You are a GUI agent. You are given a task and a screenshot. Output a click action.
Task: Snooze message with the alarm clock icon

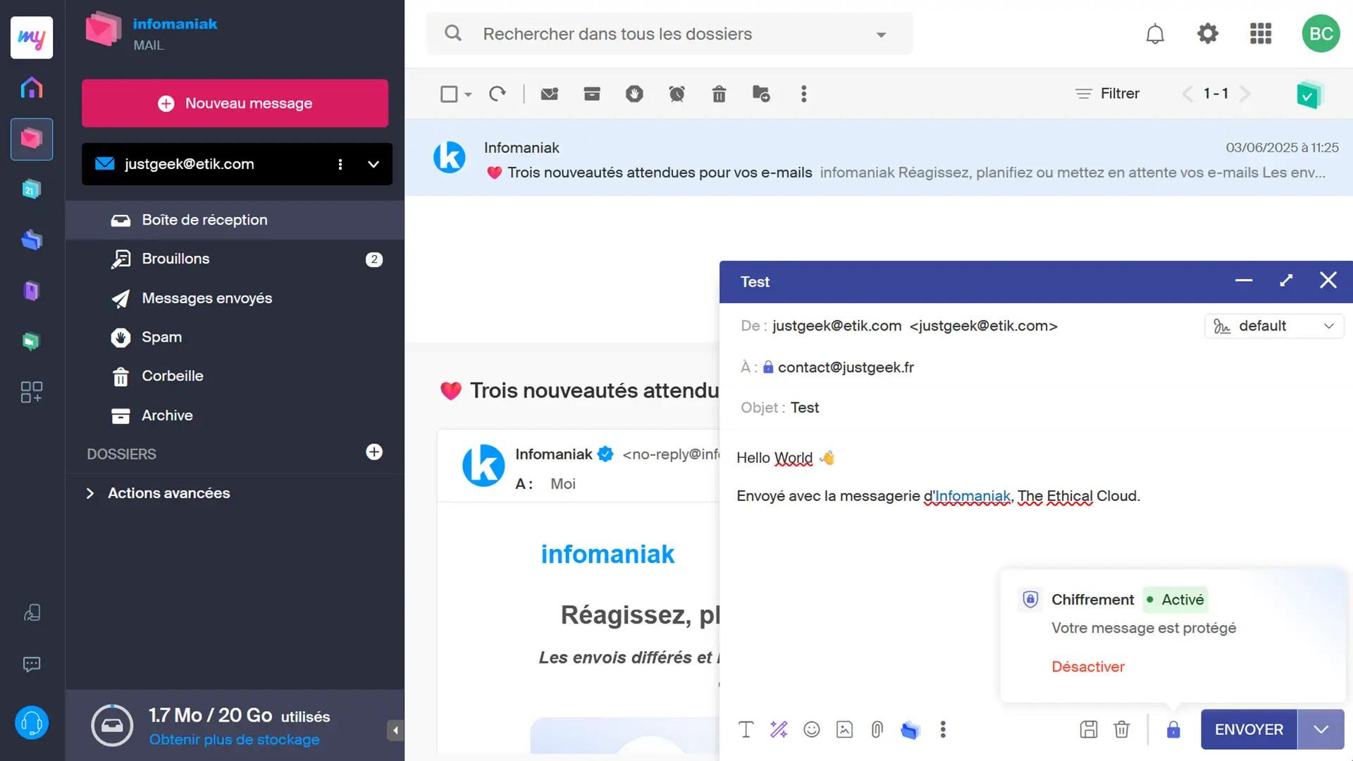(x=676, y=94)
